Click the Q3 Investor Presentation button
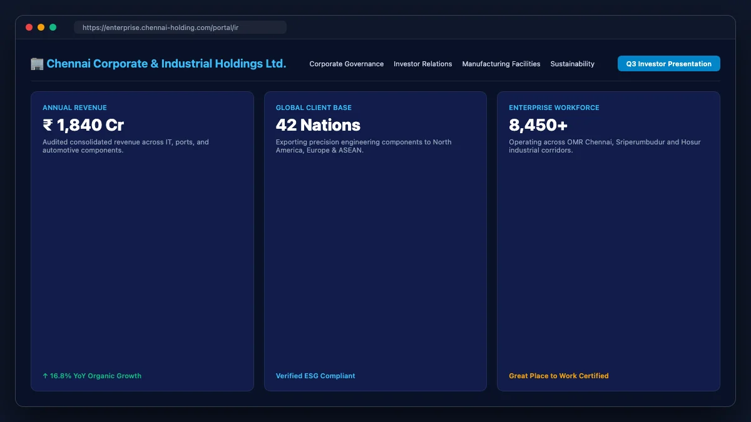751x422 pixels. 669,64
